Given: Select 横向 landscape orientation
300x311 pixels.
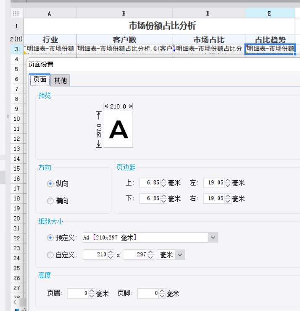Looking at the screenshot, I should [x=50, y=201].
